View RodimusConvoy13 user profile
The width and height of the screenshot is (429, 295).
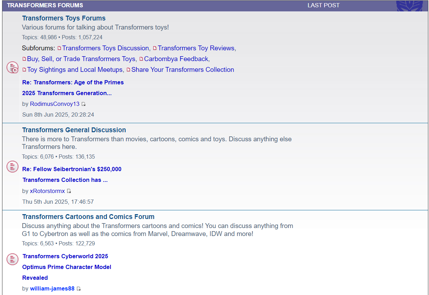pyautogui.click(x=54, y=104)
